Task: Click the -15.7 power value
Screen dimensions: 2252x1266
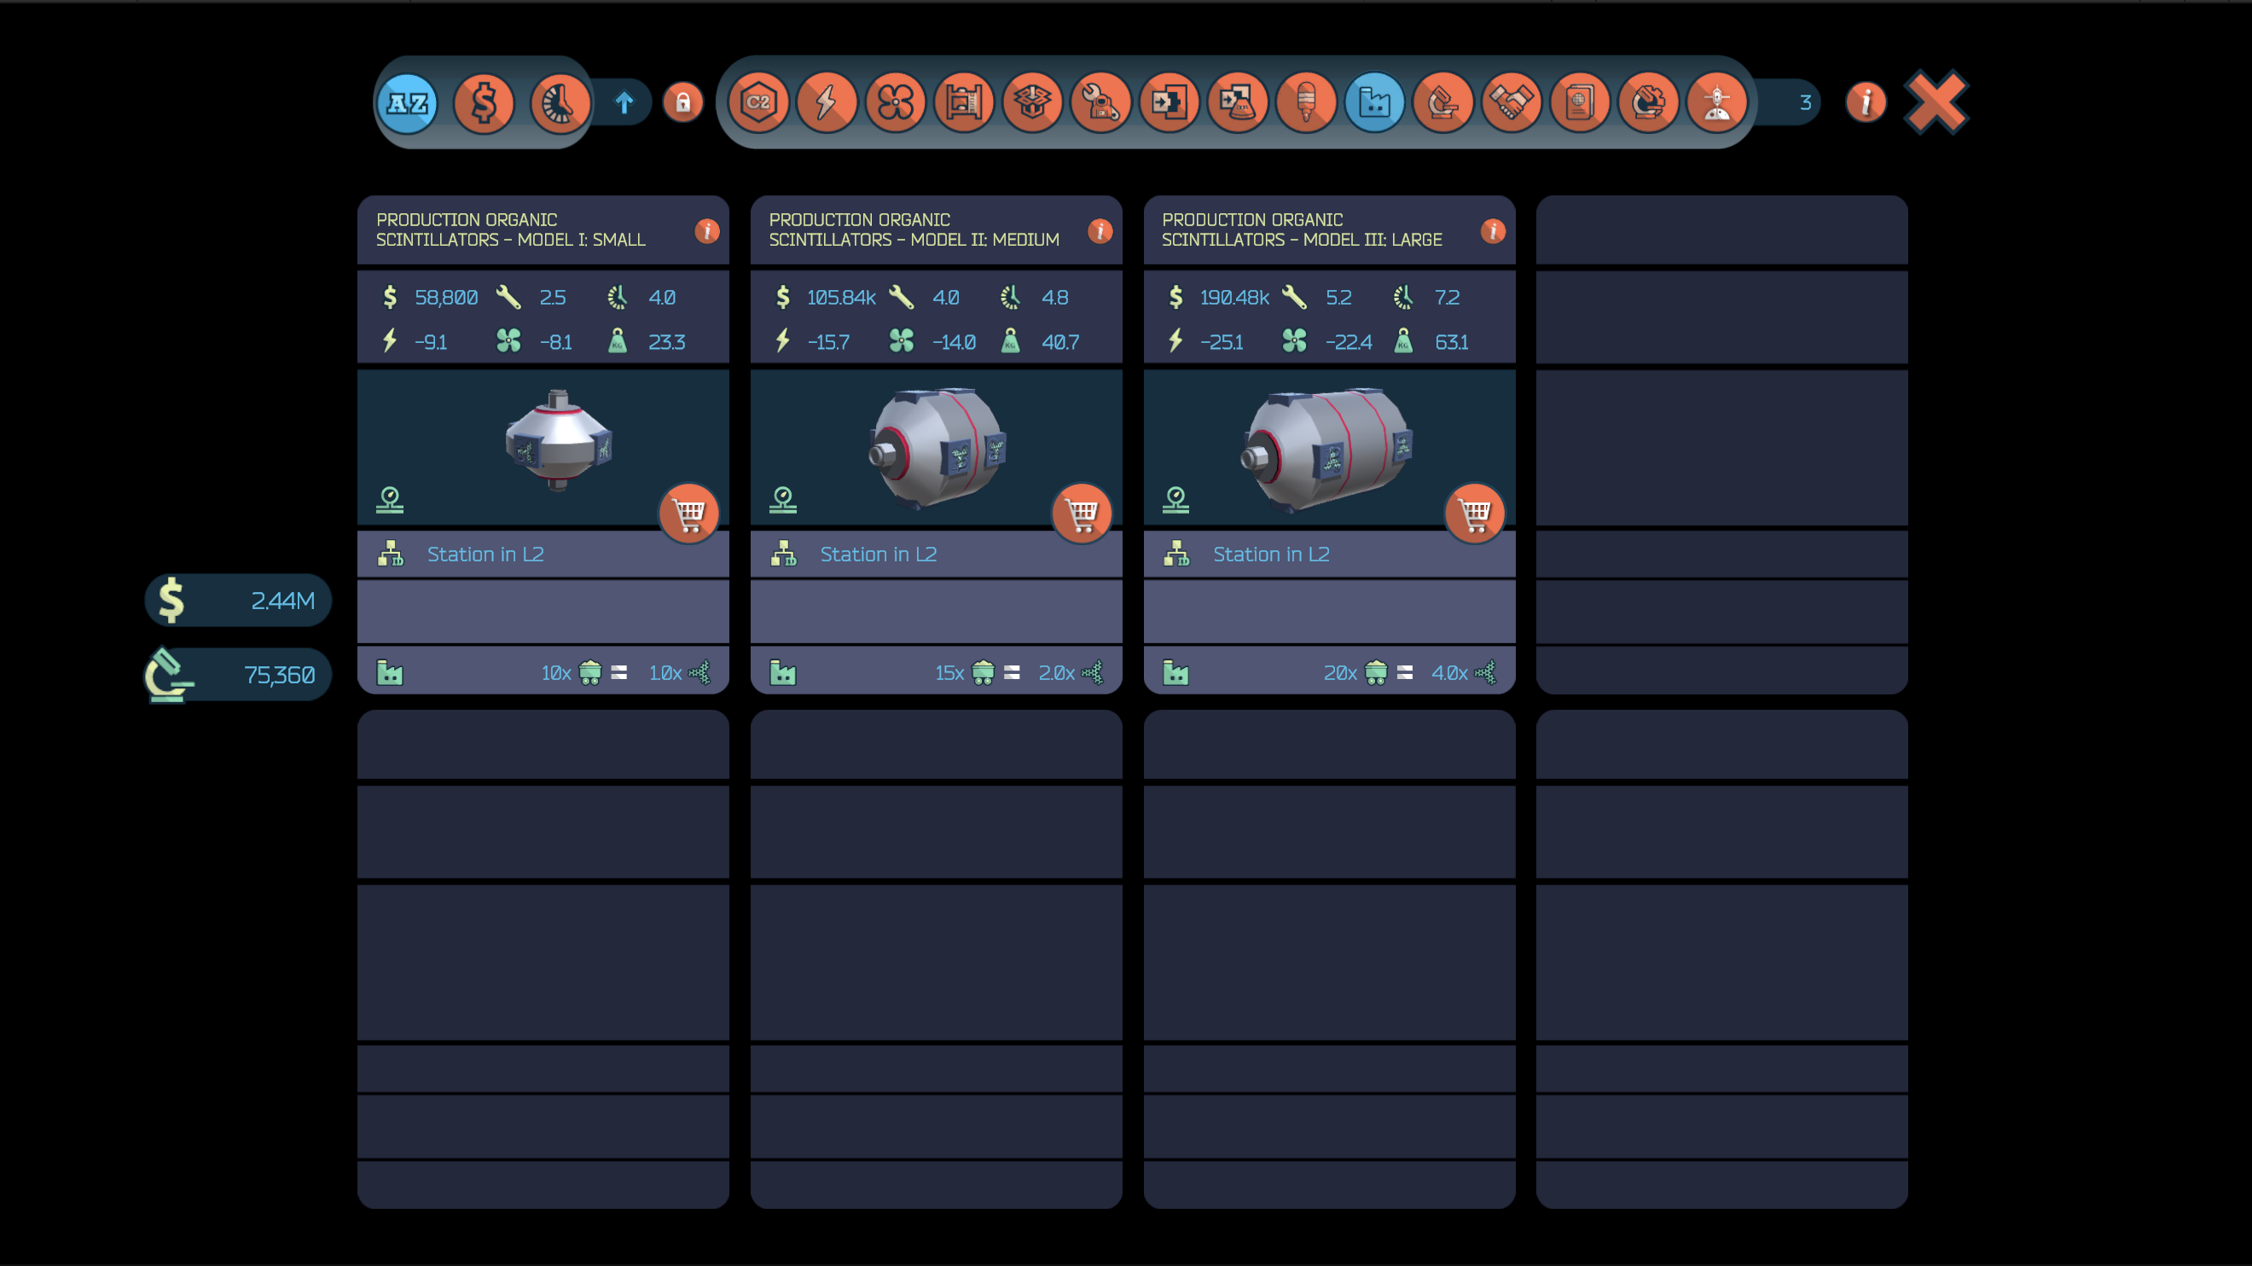Action: click(828, 342)
